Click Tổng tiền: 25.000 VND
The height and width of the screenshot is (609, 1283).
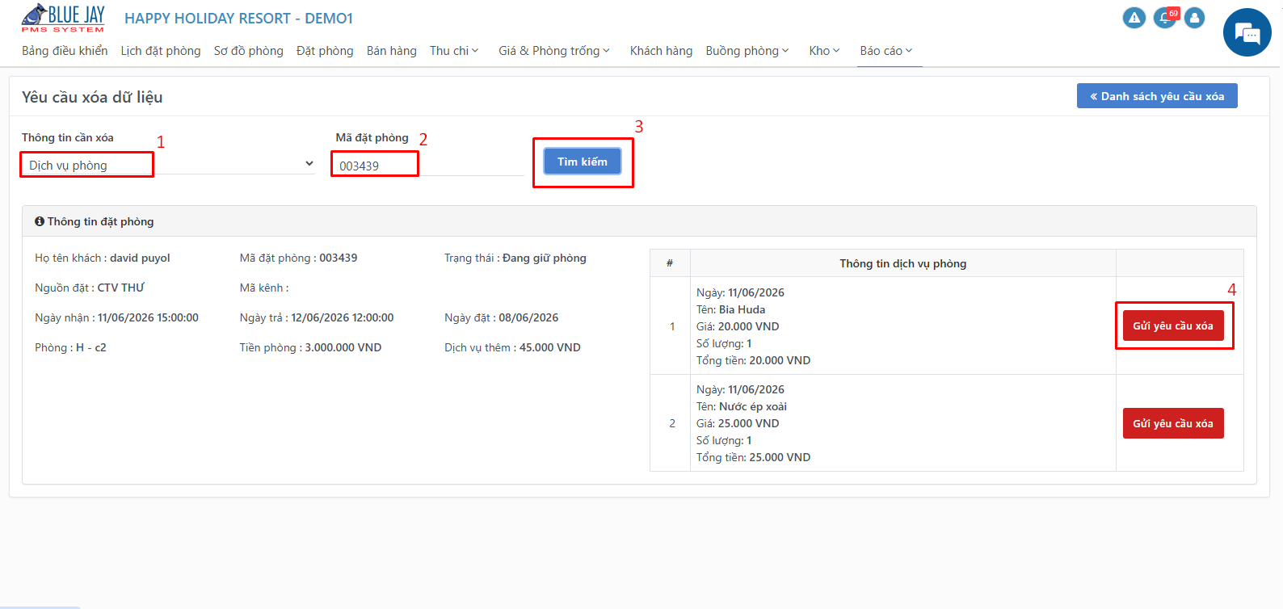pos(754,457)
